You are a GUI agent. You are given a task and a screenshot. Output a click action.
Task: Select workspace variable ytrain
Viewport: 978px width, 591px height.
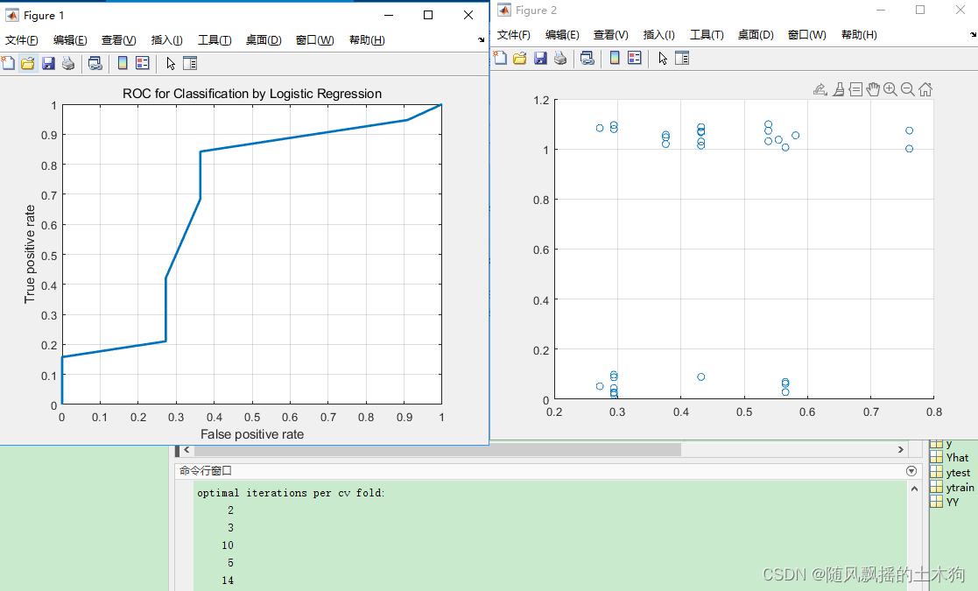pyautogui.click(x=952, y=488)
